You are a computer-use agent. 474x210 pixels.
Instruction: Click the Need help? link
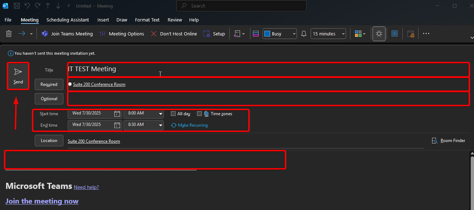pos(86,187)
